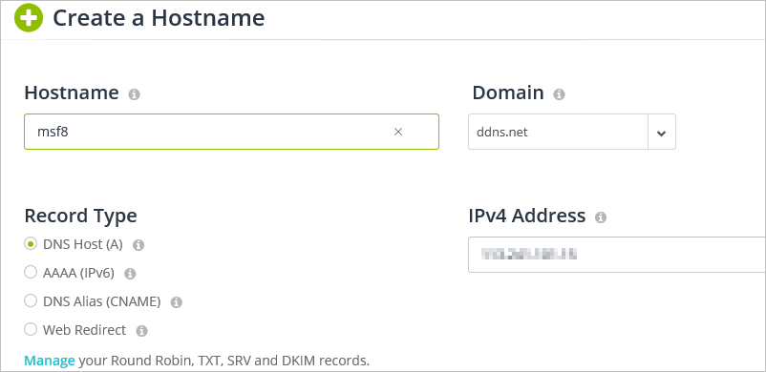Select the Web Redirect radio button
Screen dimensions: 766x372
31,329
